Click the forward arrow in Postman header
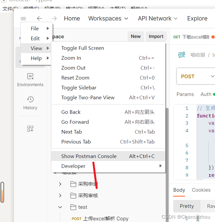215x222 pixels. pyautogui.click(x=54, y=18)
